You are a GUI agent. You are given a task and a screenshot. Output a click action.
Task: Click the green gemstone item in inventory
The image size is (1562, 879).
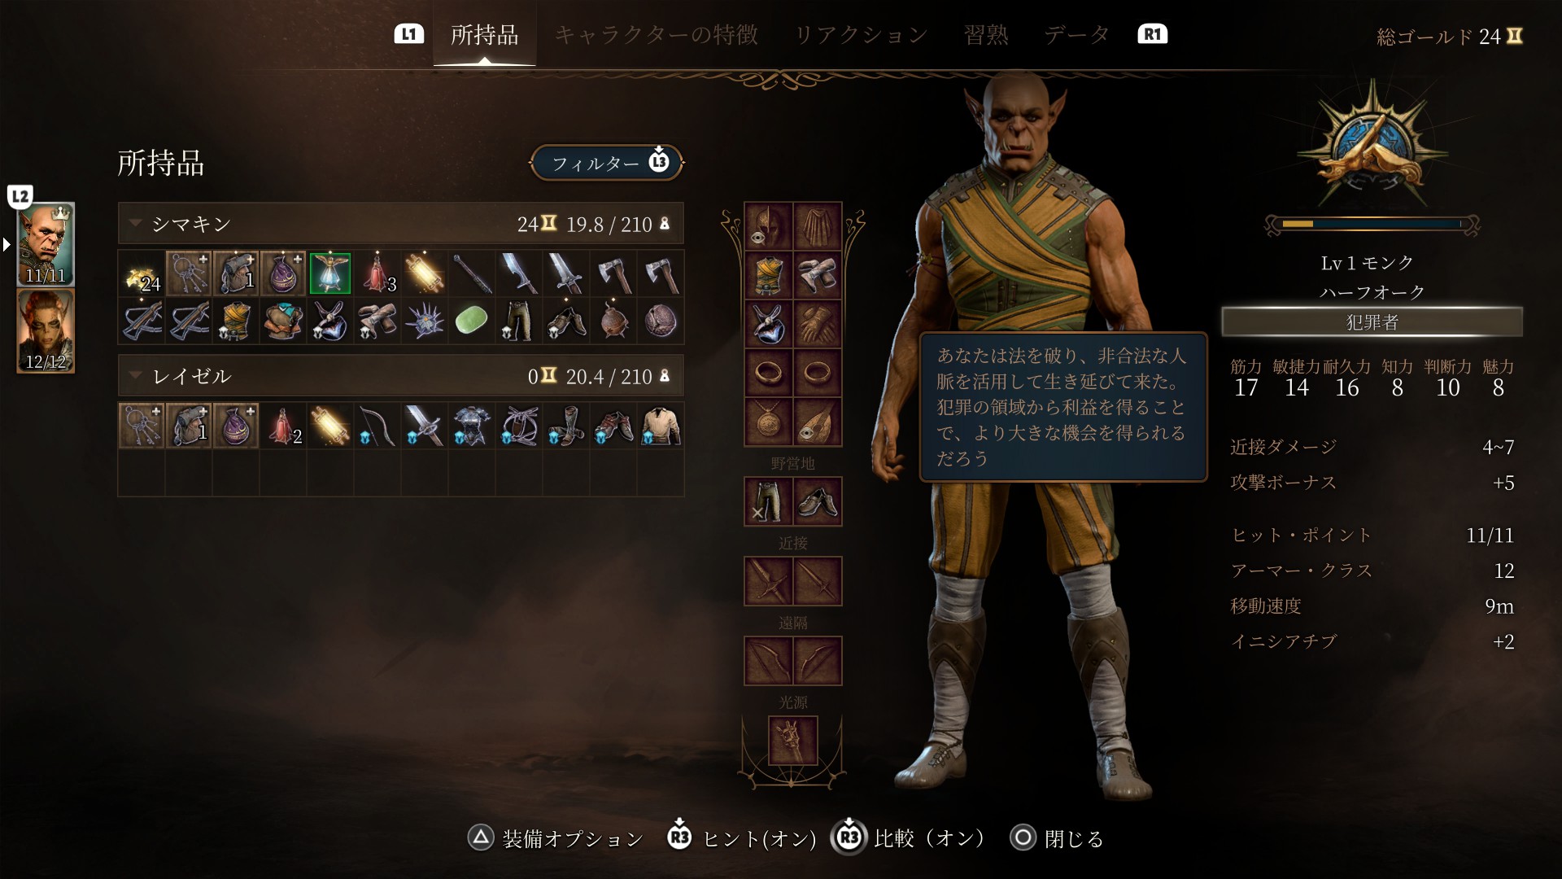click(x=472, y=321)
